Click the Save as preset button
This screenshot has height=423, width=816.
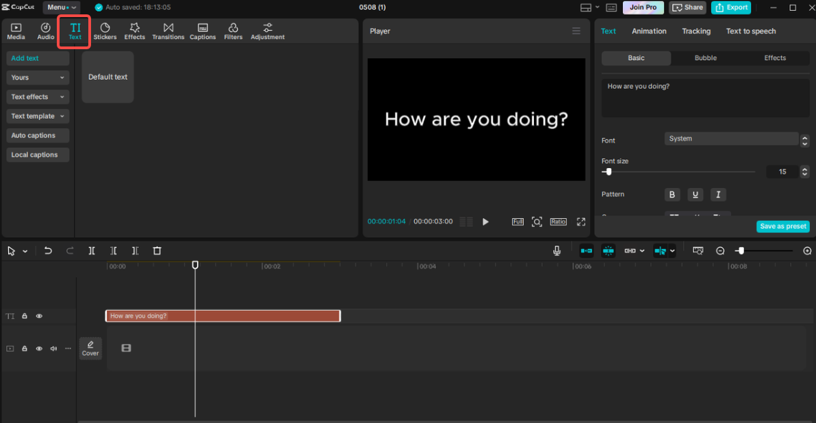pos(782,226)
